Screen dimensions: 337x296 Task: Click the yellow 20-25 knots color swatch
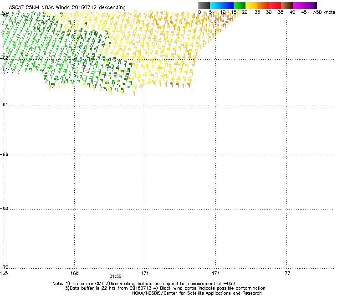tap(251, 5)
